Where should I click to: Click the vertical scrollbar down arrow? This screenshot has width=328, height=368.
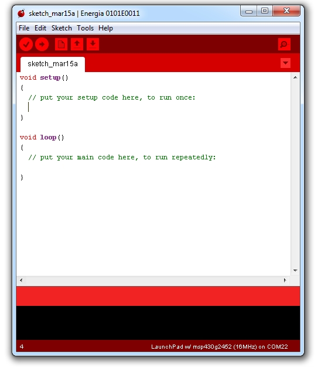point(295,271)
